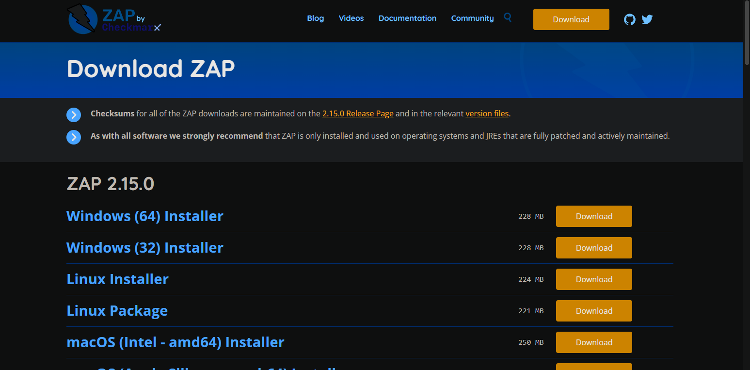Click the Windows (32) Installer title link

pos(145,247)
